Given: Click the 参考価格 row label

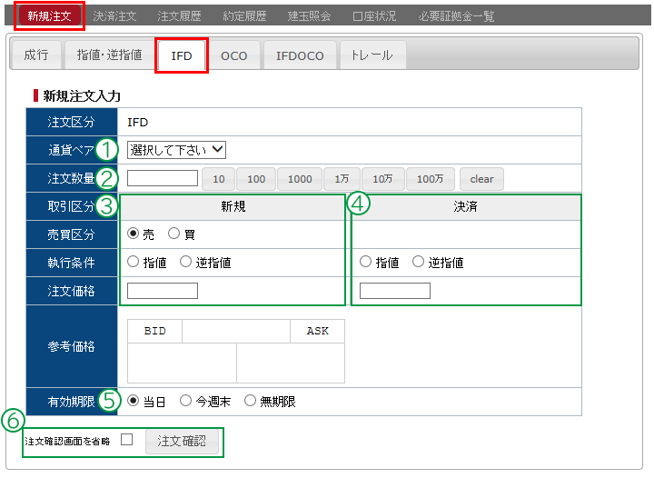Looking at the screenshot, I should [72, 346].
